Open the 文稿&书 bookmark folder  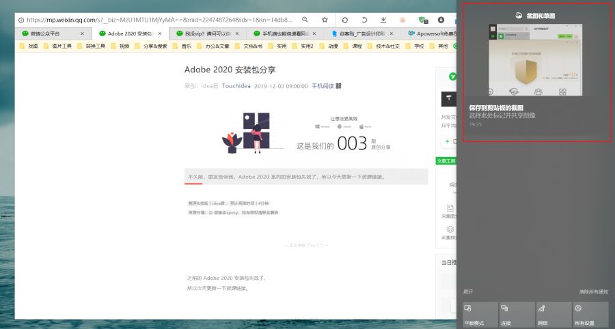[x=249, y=46]
